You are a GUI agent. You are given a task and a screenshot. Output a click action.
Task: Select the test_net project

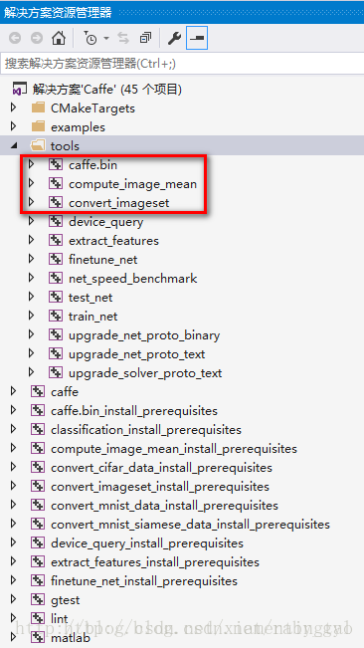[91, 298]
